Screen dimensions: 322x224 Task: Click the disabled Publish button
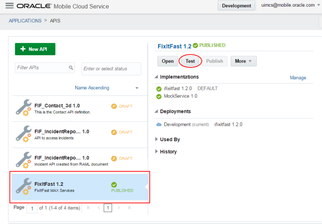[x=214, y=61]
